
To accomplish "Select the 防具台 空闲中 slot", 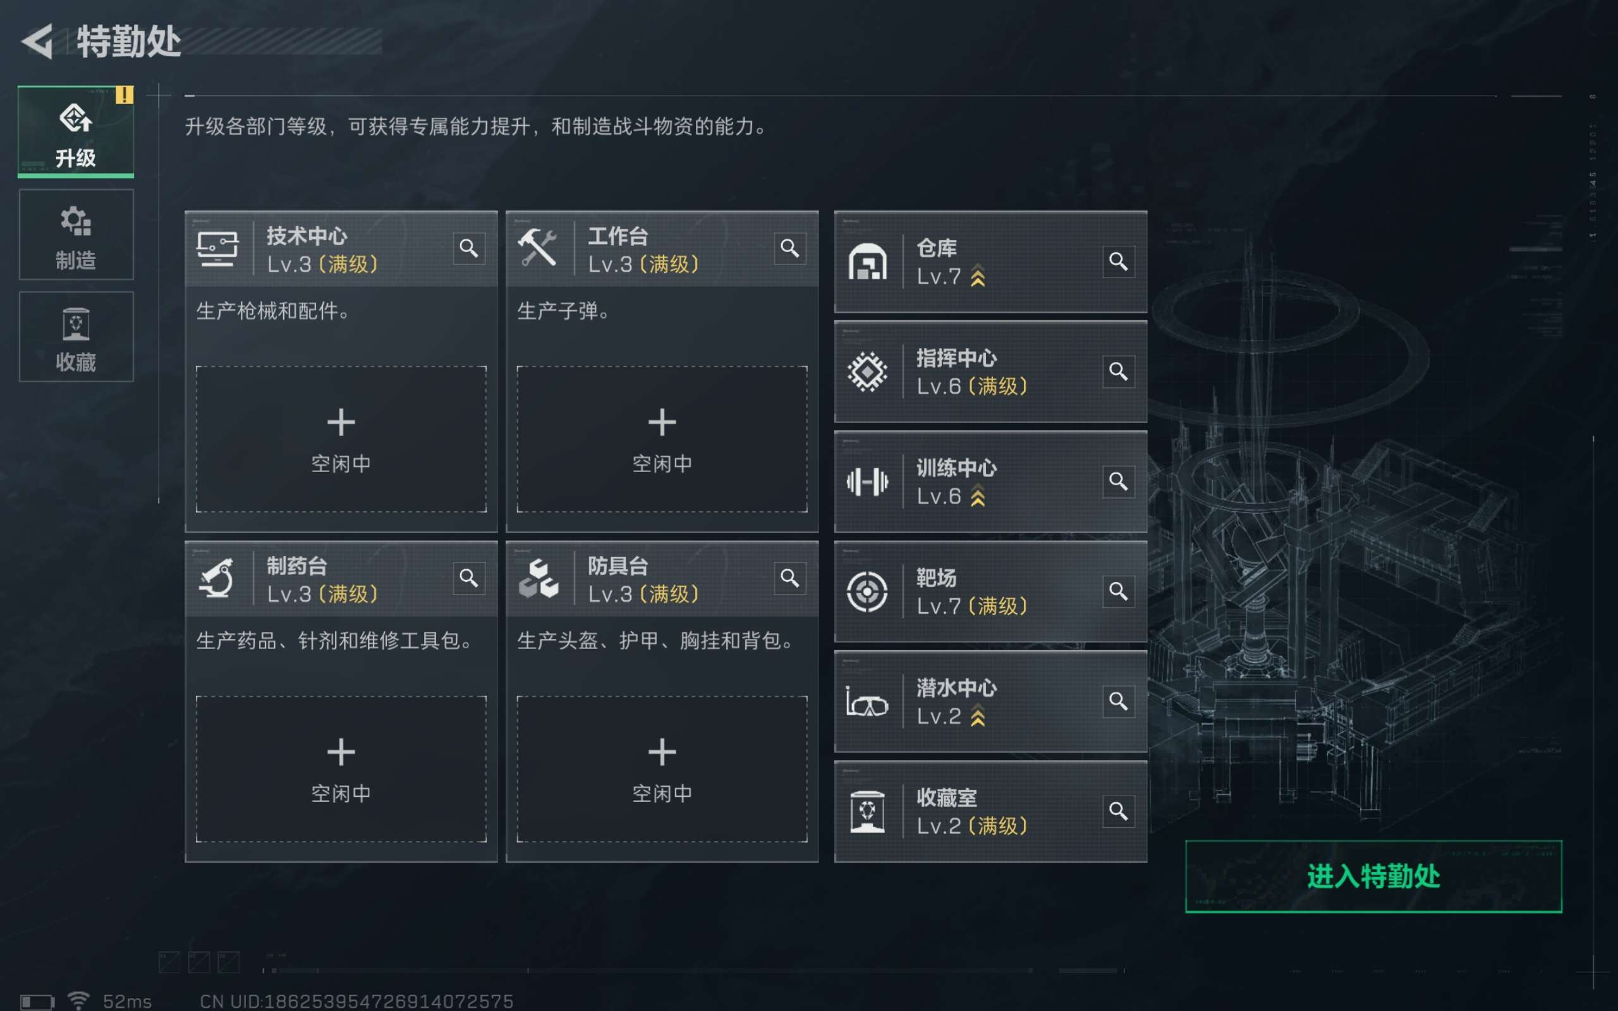I will [x=662, y=768].
